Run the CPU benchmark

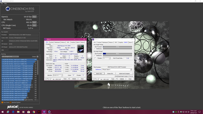(34, 22)
